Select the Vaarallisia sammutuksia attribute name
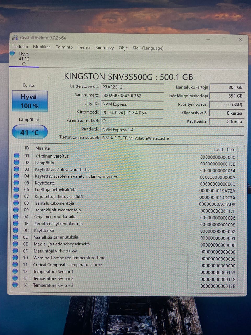Screen dimensions: 251x335 pyautogui.click(x=56, y=237)
